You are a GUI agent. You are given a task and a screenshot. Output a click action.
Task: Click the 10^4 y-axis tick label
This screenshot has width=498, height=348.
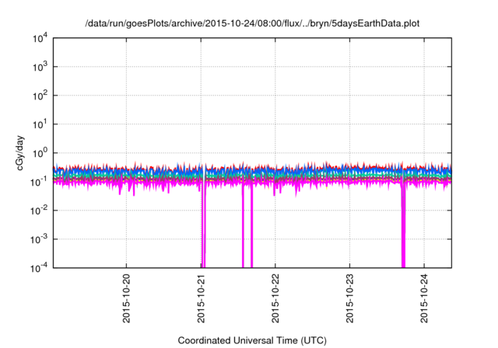[x=40, y=38]
